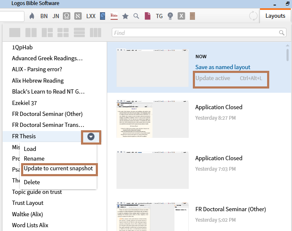Image resolution: width=292 pixels, height=231 pixels.
Task: Open the Layouts tab
Action: point(275,16)
